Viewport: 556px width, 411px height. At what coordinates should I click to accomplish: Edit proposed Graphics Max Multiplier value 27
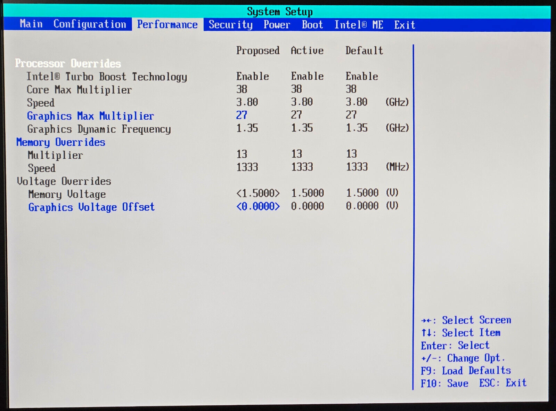tap(242, 115)
